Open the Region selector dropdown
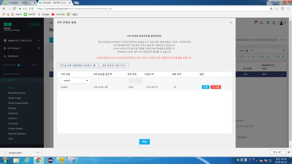Screen dimensions: 292x164 pos(22,41)
